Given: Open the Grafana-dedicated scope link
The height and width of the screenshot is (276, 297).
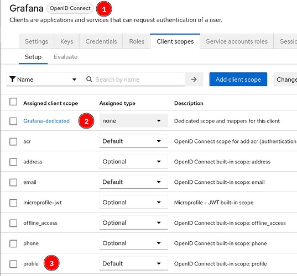Looking at the screenshot, I should click(46, 121).
